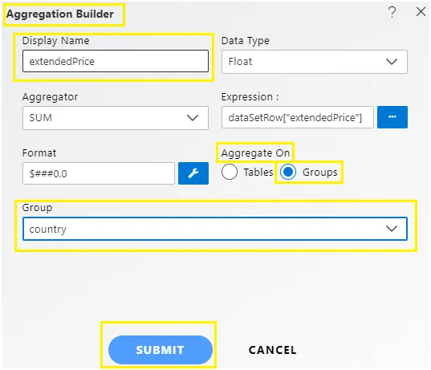Click the Groups label text
Viewport: 431px width, 370px height.
319,173
